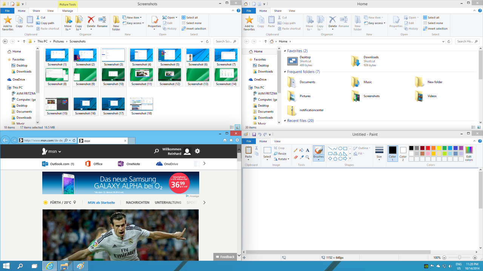Click the Internet Explorer back arrow button
Viewport: 483px width, 271px height.
point(5,140)
